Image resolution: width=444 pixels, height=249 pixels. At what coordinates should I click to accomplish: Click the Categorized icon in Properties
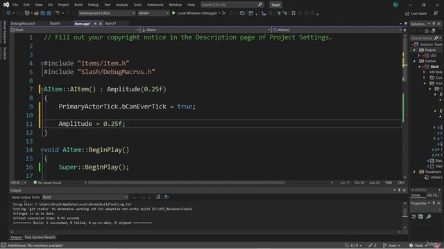pyautogui.click(x=414, y=216)
